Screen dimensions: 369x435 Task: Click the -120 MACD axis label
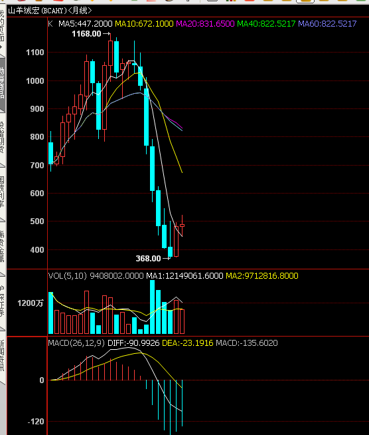click(x=36, y=422)
